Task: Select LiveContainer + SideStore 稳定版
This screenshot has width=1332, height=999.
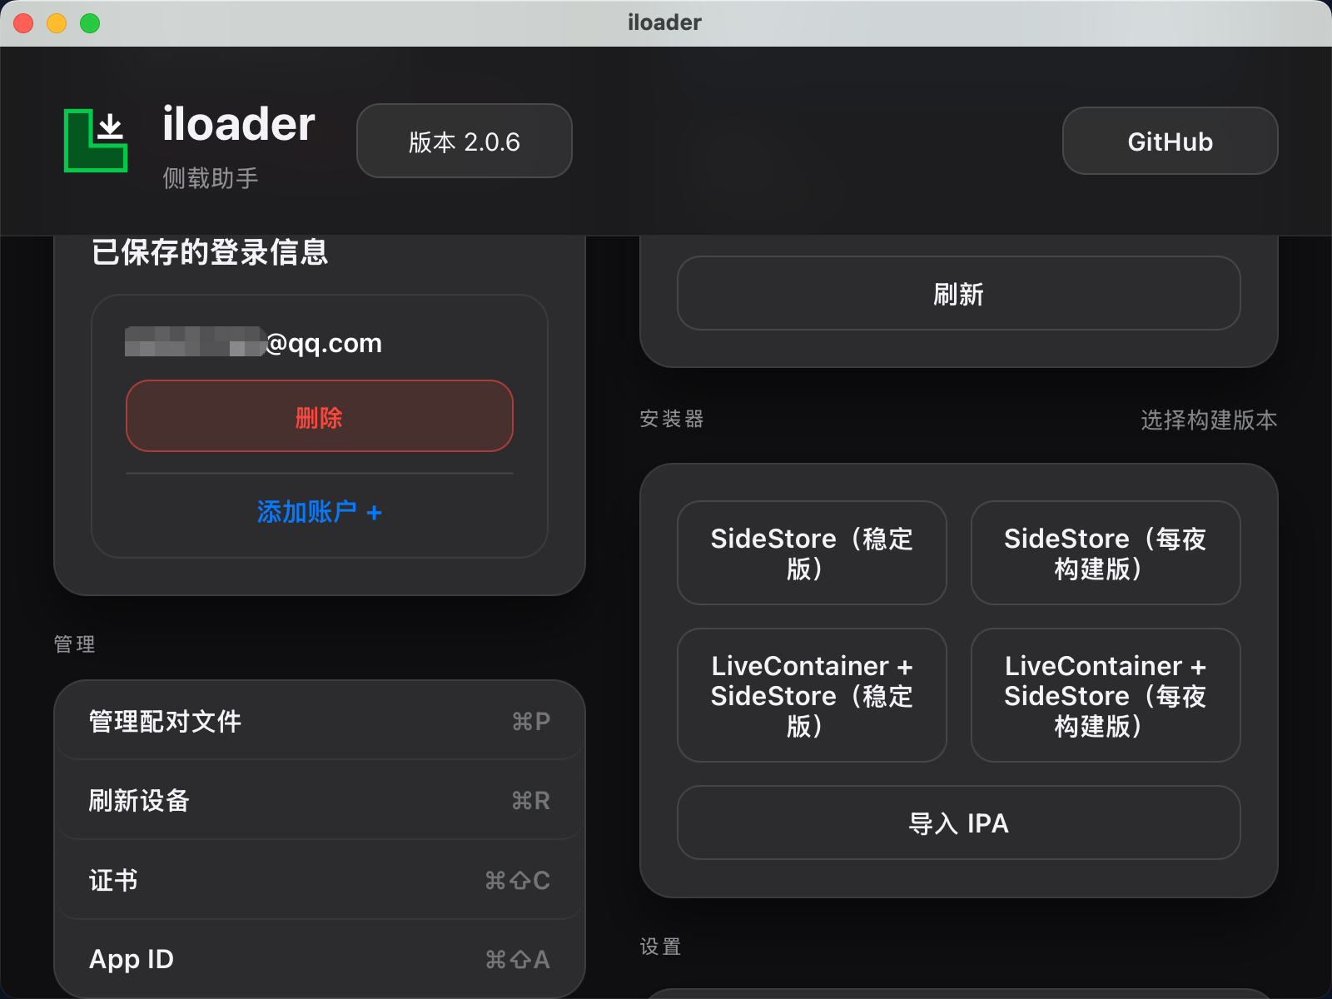Action: [x=812, y=695]
